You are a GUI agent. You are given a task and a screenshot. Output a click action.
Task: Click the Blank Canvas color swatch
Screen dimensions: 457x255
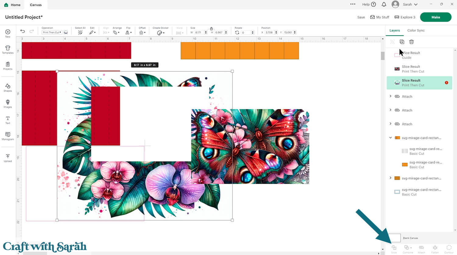coord(395,238)
